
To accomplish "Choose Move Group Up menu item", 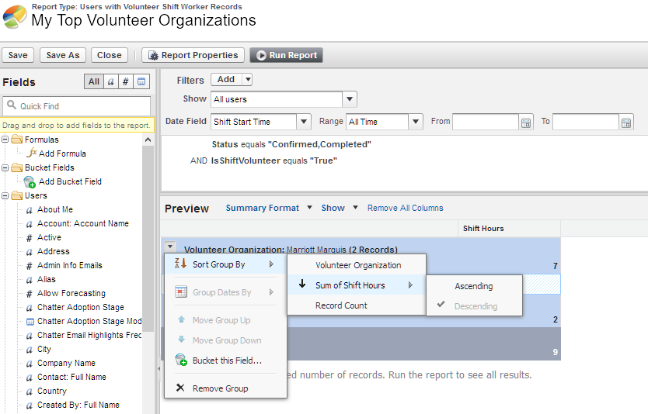I will pos(225,320).
